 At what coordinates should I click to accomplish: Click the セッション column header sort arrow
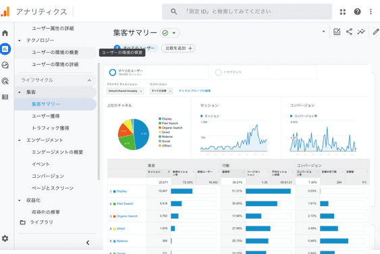169,172
